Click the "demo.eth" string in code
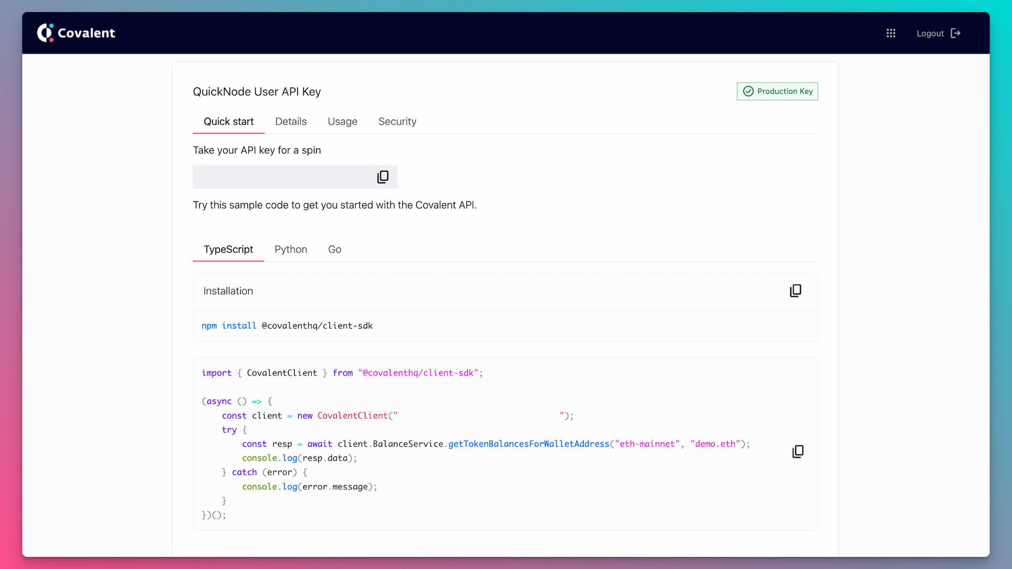The image size is (1012, 569). click(715, 444)
